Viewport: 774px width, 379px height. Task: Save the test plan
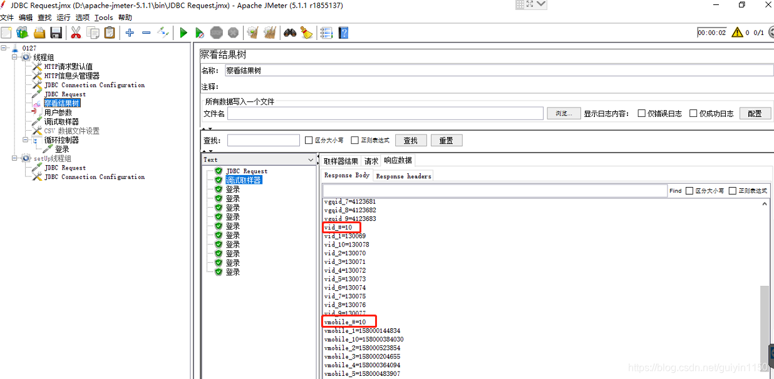click(56, 33)
